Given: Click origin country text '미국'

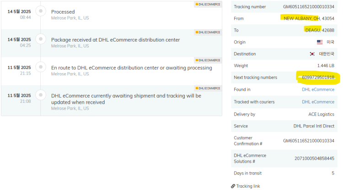Looking at the screenshot, I should 330,42.
